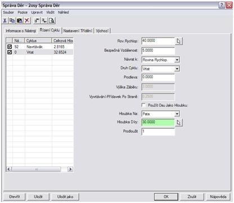
Task: Open the Druh Cyklu dropdown
Action: click(177, 69)
